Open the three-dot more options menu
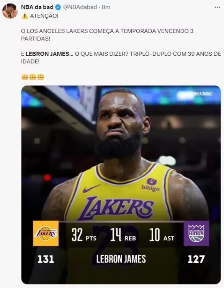The image size is (224, 288). click(x=217, y=7)
